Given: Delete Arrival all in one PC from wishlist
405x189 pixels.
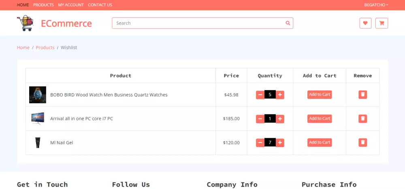Looking at the screenshot, I should (363, 119).
